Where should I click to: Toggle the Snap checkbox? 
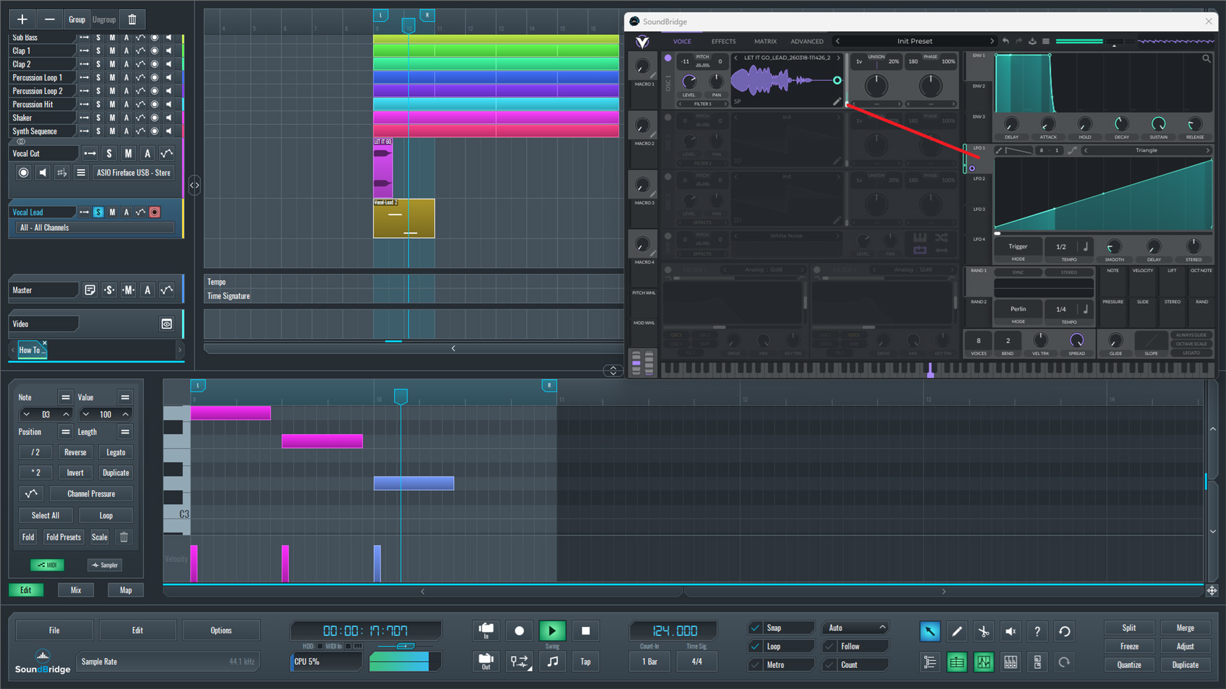click(755, 628)
